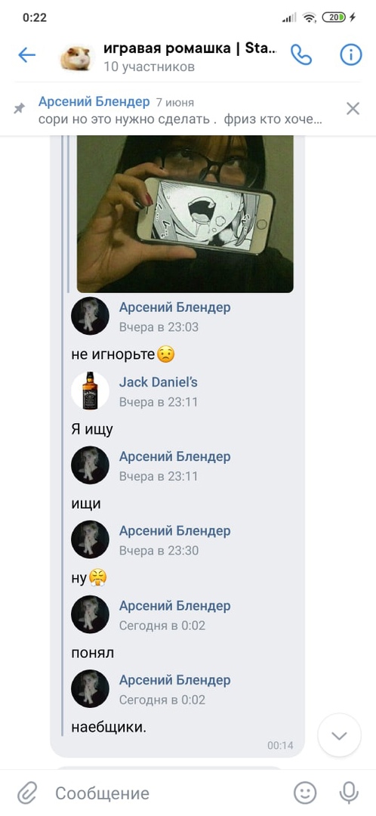Viewport: 376px width, 816px height.
Task: Jump to latest messages with down chevron
Action: click(x=340, y=735)
